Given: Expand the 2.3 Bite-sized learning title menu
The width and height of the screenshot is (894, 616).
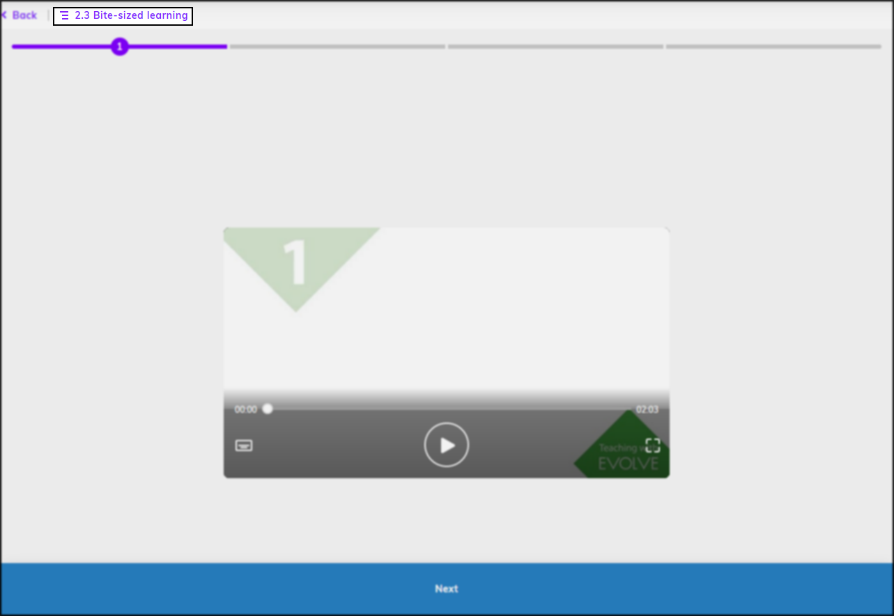Looking at the screenshot, I should (x=131, y=16).
